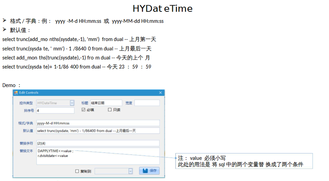
Task: Close the Edit Controls dialog
Action: tap(160, 93)
